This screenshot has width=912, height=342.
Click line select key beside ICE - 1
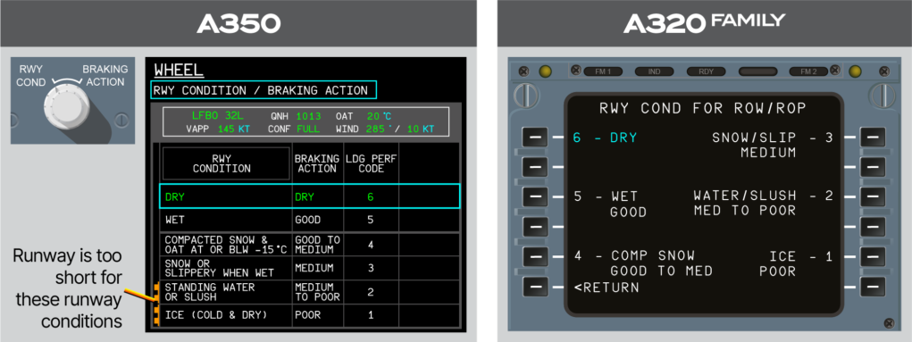point(873,256)
